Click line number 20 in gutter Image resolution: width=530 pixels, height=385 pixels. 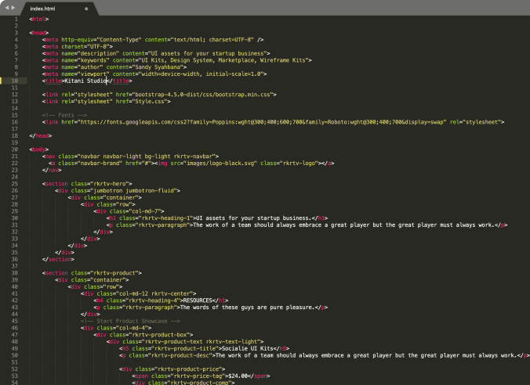tap(15, 149)
